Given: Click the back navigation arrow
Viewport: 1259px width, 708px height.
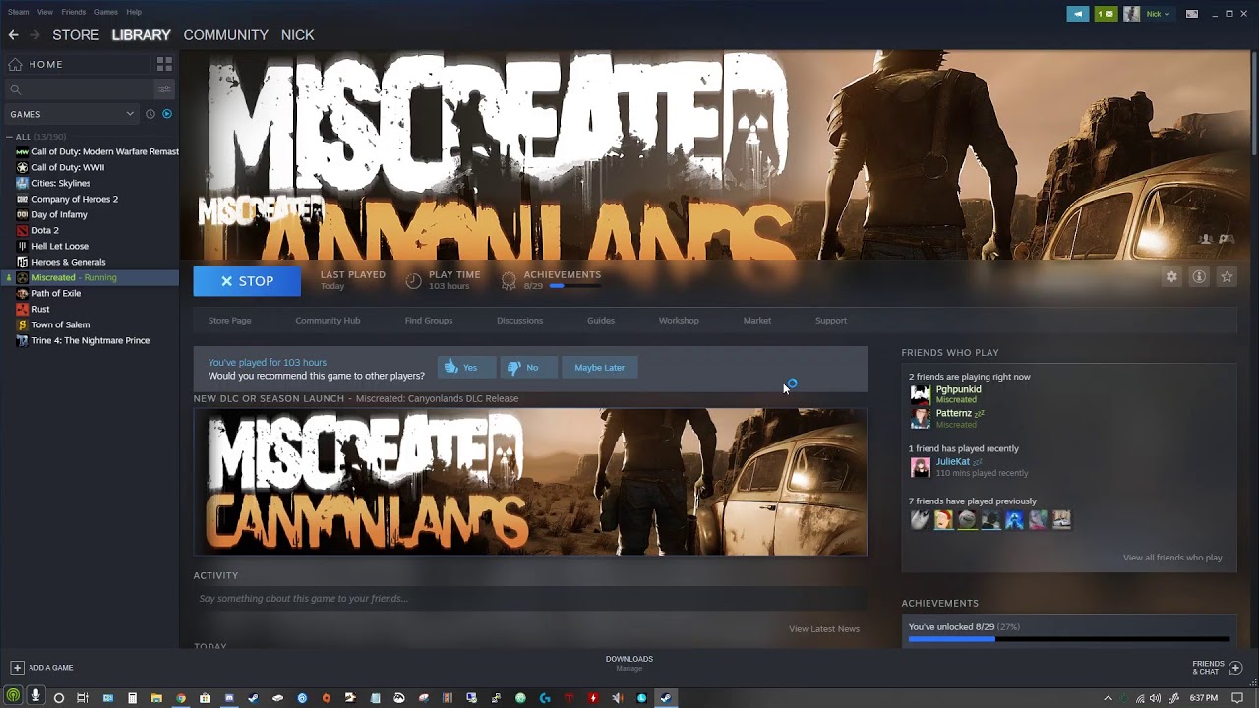Looking at the screenshot, I should [13, 34].
